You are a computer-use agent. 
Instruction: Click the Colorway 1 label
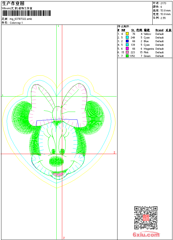pyautogui.click(x=16, y=23)
